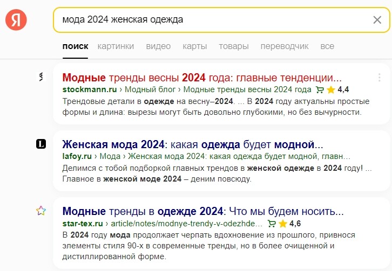Click the star rating 4,6 icon
The image size is (392, 271).
[282, 224]
